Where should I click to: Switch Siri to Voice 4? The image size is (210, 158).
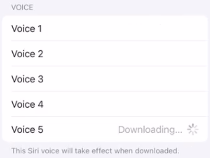105,104
